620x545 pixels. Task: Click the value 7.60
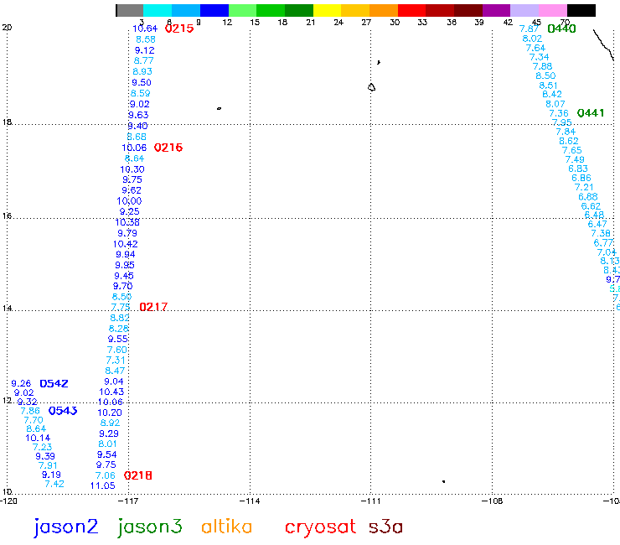pyautogui.click(x=117, y=350)
